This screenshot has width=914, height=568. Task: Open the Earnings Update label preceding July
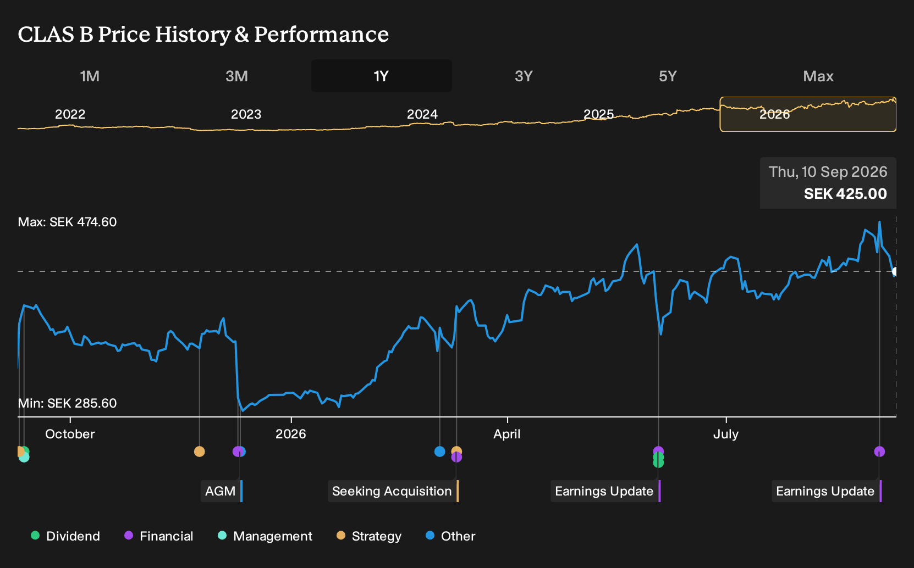(x=605, y=491)
